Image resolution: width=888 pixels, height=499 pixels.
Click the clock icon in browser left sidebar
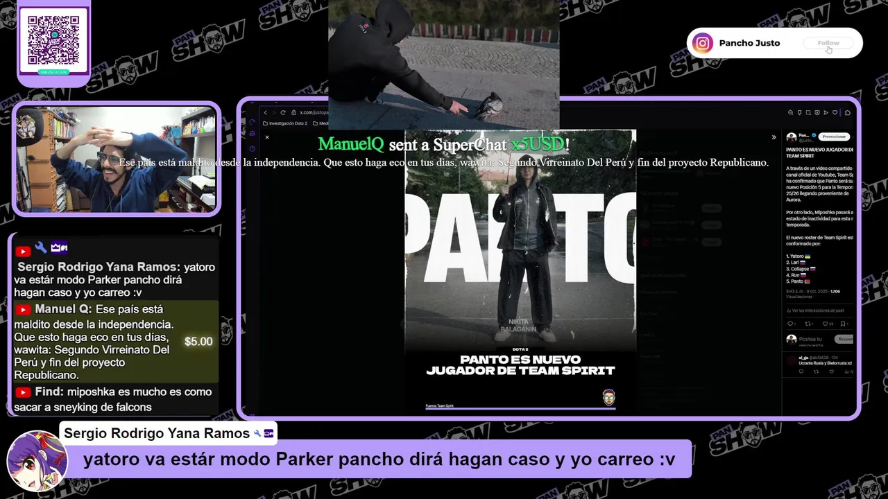[x=252, y=148]
